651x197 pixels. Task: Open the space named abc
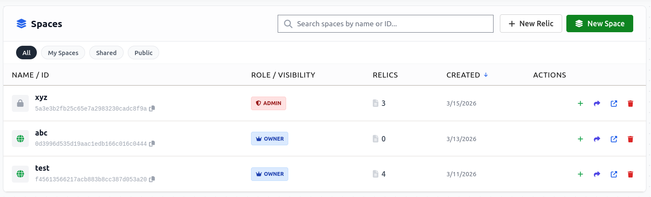click(41, 133)
